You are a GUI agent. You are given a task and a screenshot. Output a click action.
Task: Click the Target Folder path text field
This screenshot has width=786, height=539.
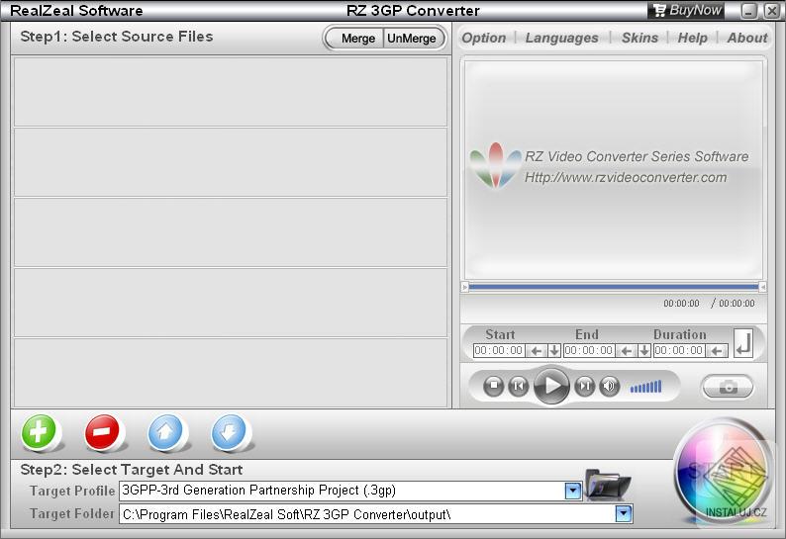(x=367, y=514)
